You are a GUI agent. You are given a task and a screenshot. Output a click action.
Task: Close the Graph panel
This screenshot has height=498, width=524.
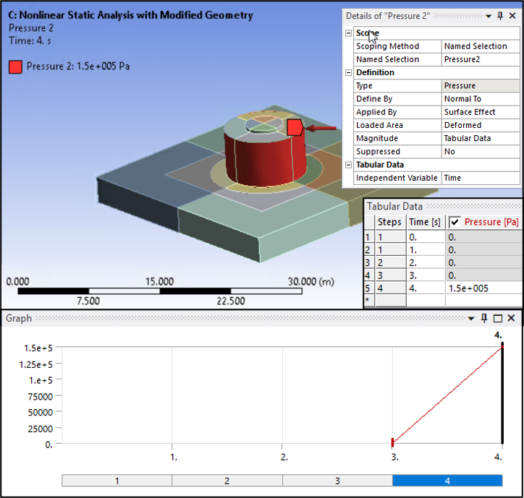point(512,318)
